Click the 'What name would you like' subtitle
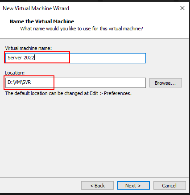 [82, 29]
